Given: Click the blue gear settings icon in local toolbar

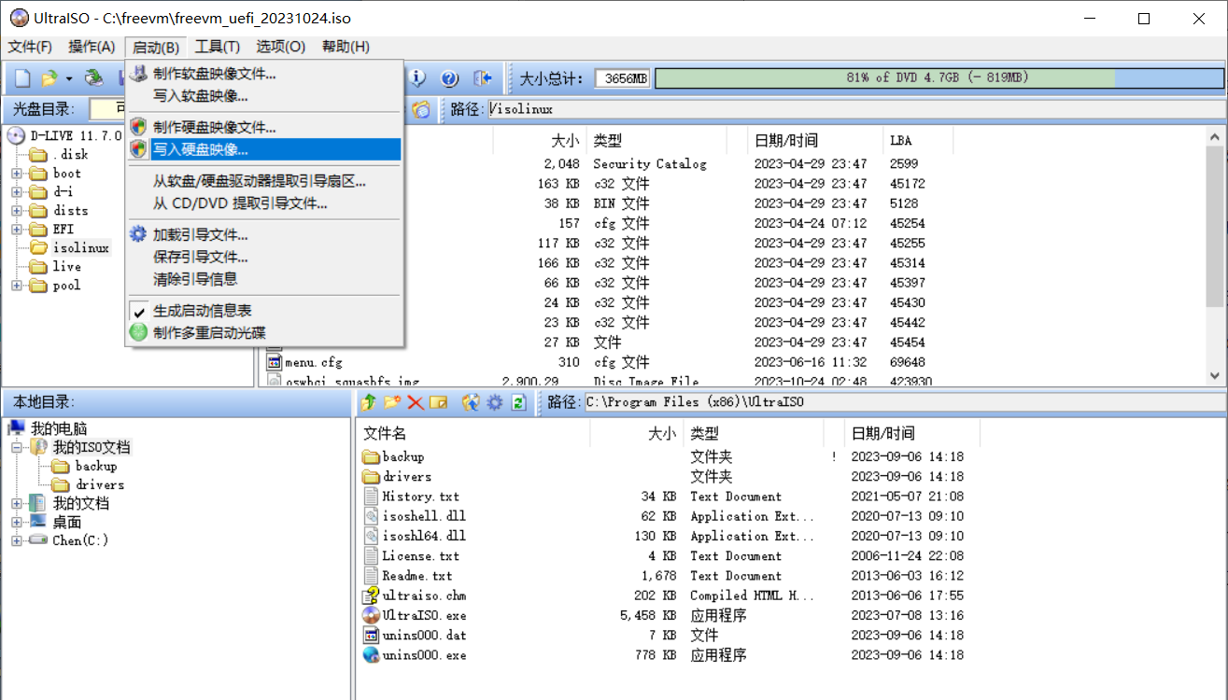Looking at the screenshot, I should [495, 402].
